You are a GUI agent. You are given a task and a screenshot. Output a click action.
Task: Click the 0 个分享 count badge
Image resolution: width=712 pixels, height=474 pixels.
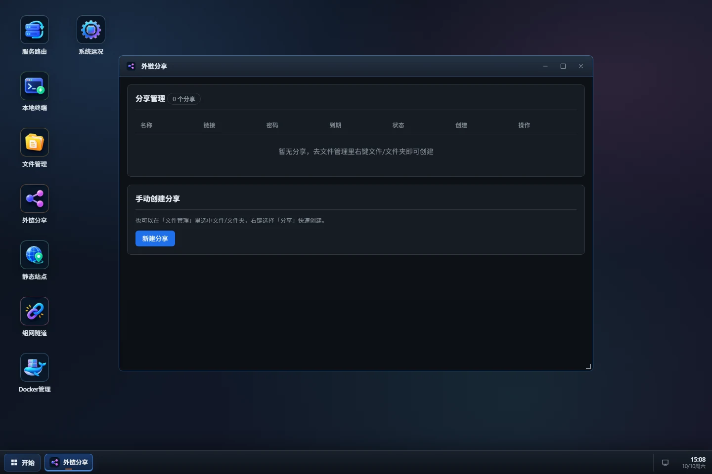coord(184,99)
